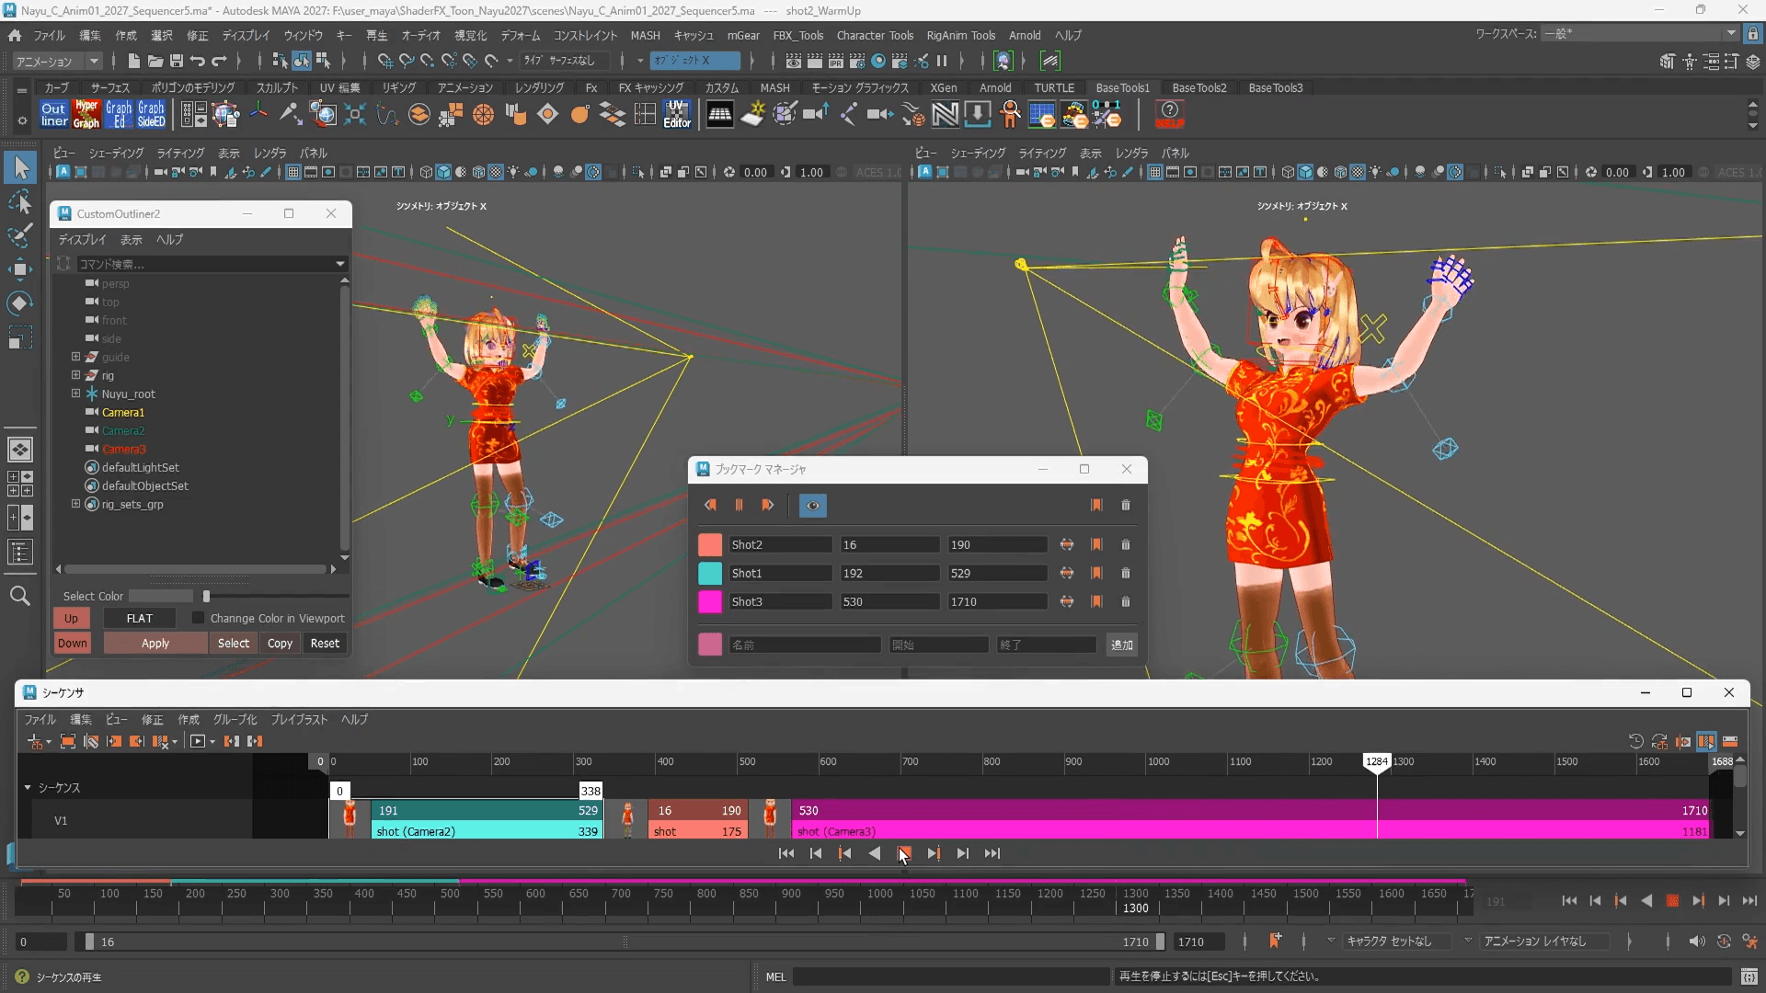Click the Apply button in CustomOutliner2
This screenshot has width=1766, height=993.
click(x=155, y=643)
